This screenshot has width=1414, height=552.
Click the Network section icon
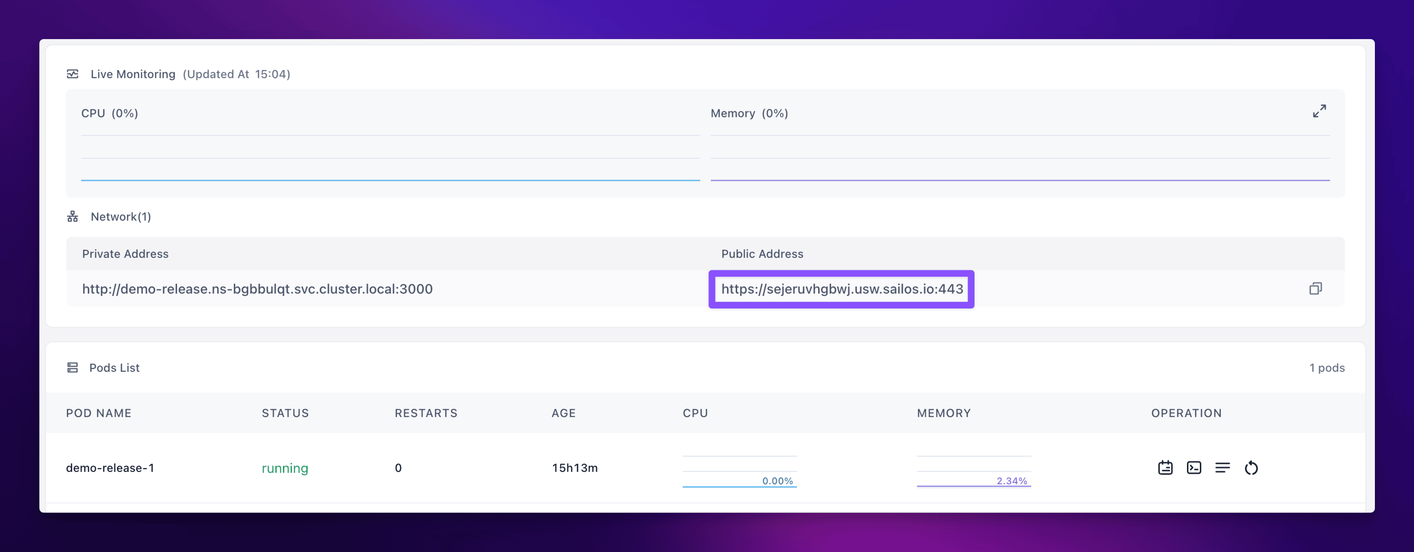[73, 217]
